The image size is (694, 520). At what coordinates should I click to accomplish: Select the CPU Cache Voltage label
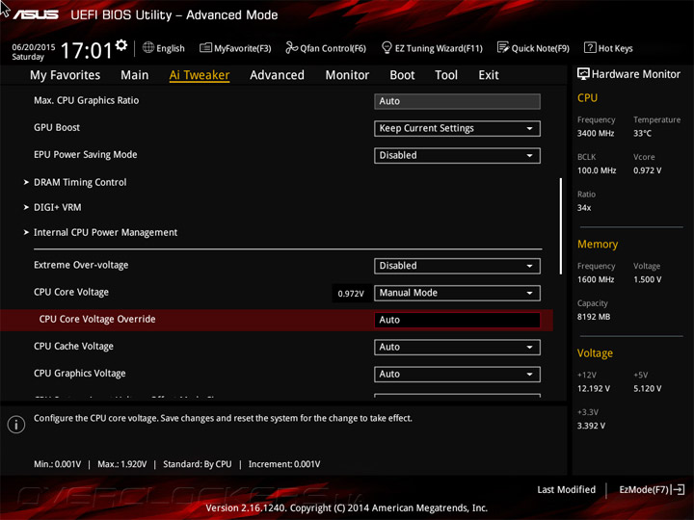[73, 347]
